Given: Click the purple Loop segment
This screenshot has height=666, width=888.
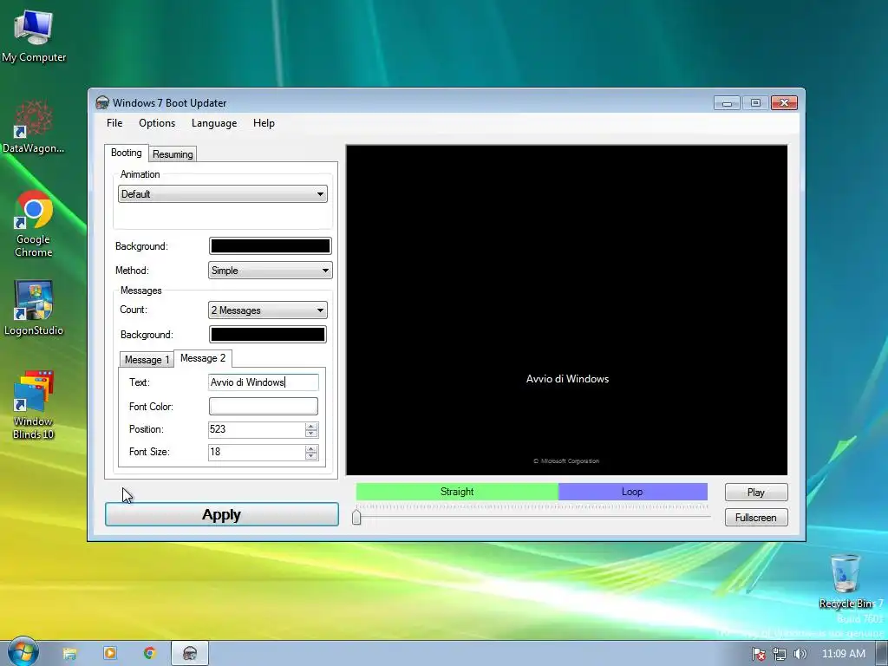Looking at the screenshot, I should 632,492.
